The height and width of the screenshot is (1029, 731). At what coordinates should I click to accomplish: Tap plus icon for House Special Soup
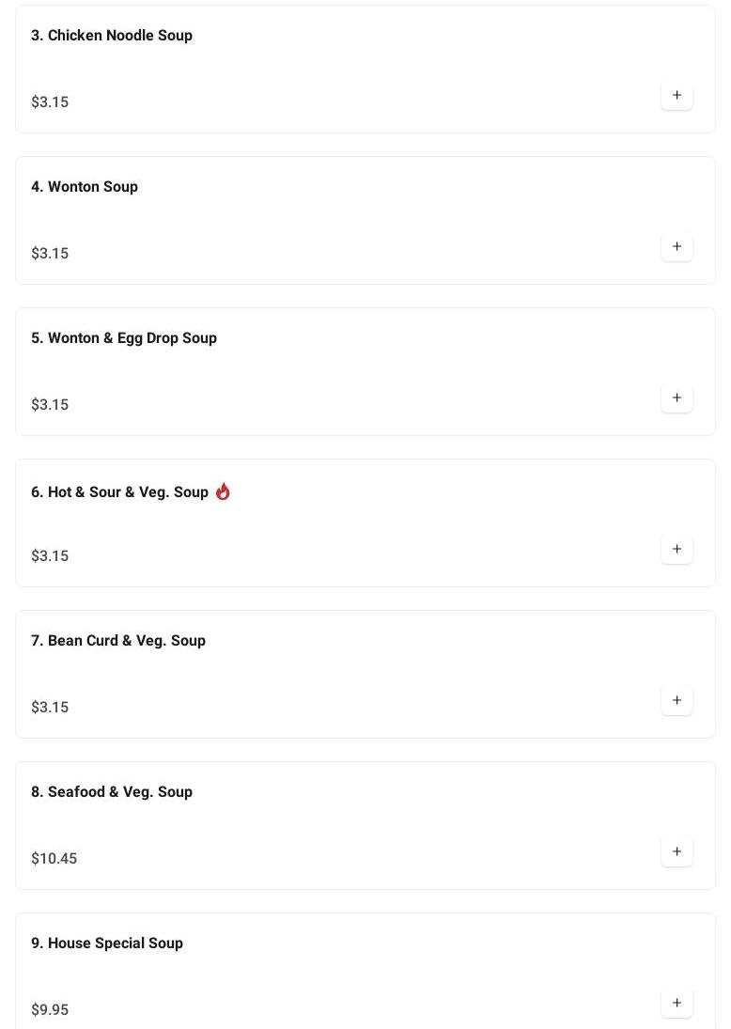(677, 1004)
